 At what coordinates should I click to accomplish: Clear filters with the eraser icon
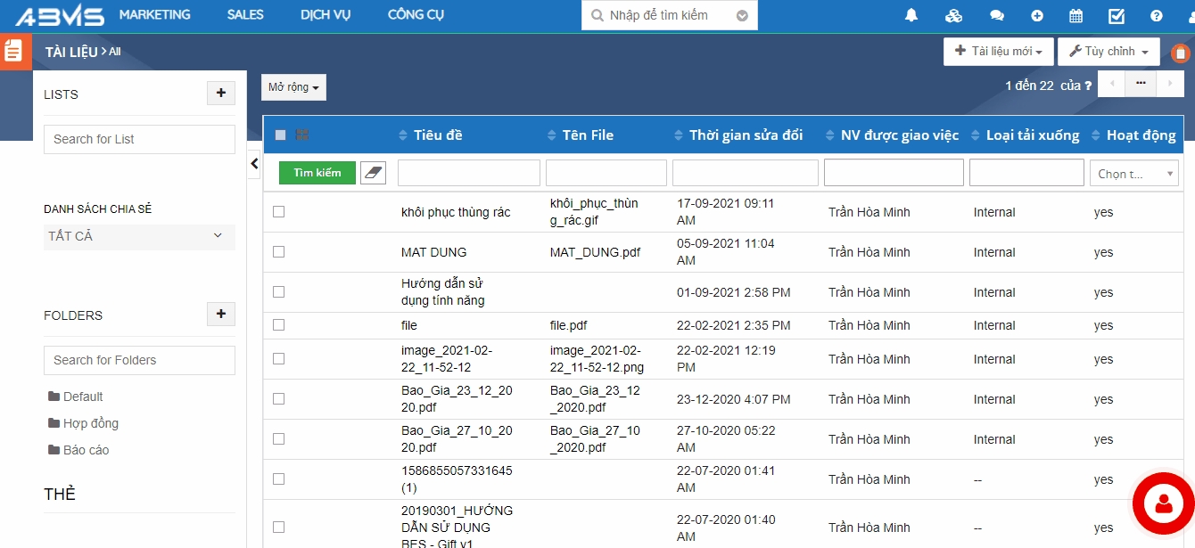click(373, 173)
